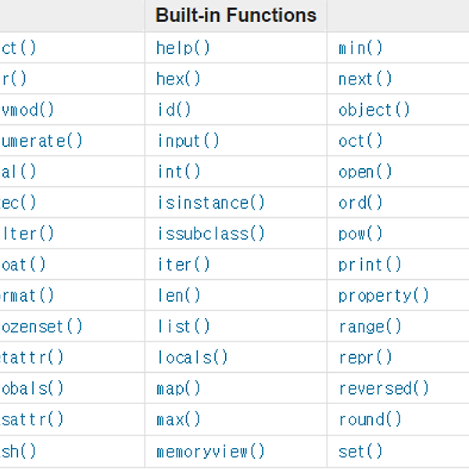Viewport: 469px width, 469px height.
Task: Follow the id() link
Action: click(x=174, y=110)
